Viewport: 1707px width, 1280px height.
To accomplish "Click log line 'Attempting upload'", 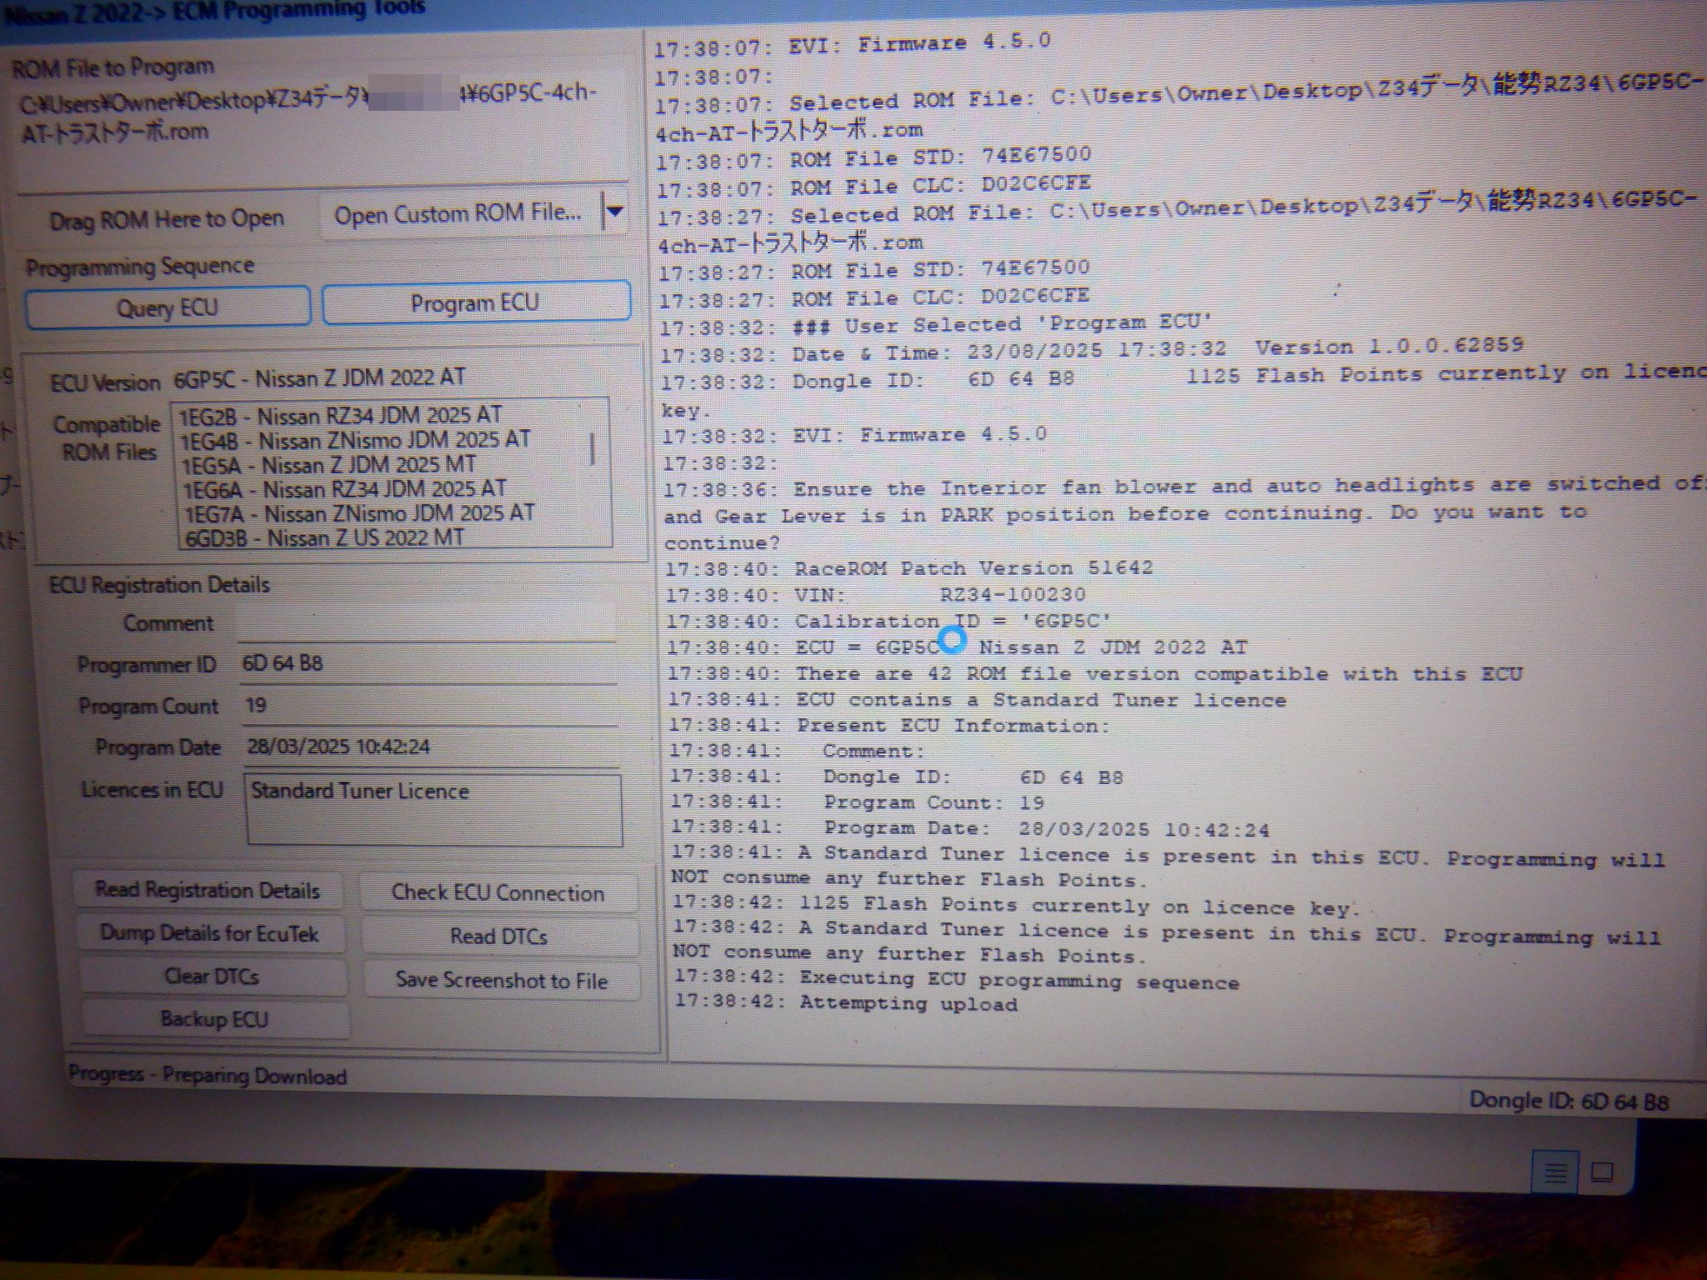I will [846, 1002].
